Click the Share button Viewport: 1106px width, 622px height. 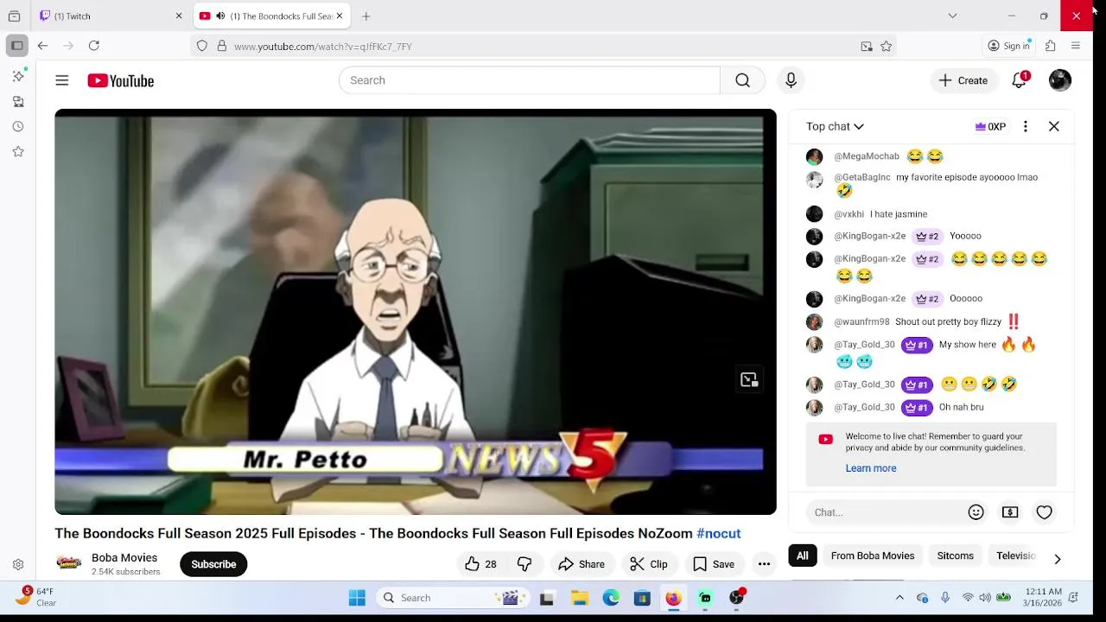(x=582, y=564)
